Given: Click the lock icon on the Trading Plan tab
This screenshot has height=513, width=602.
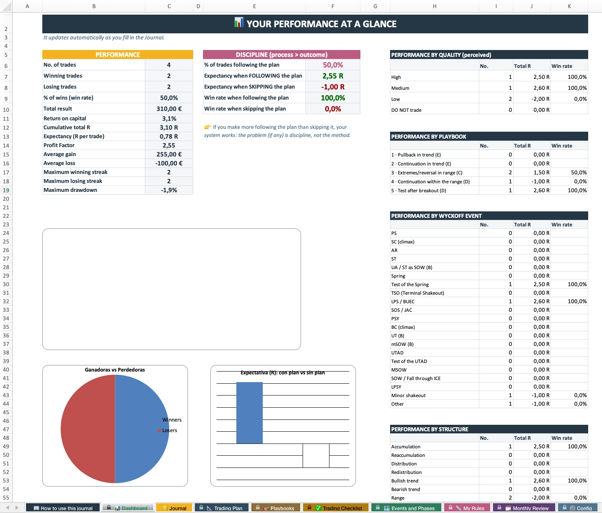Looking at the screenshot, I should pyautogui.click(x=201, y=507).
